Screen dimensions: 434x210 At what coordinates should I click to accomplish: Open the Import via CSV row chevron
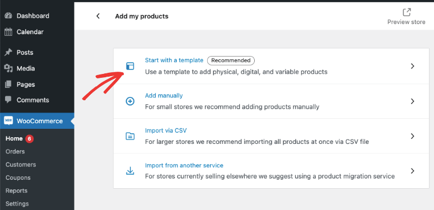point(412,136)
